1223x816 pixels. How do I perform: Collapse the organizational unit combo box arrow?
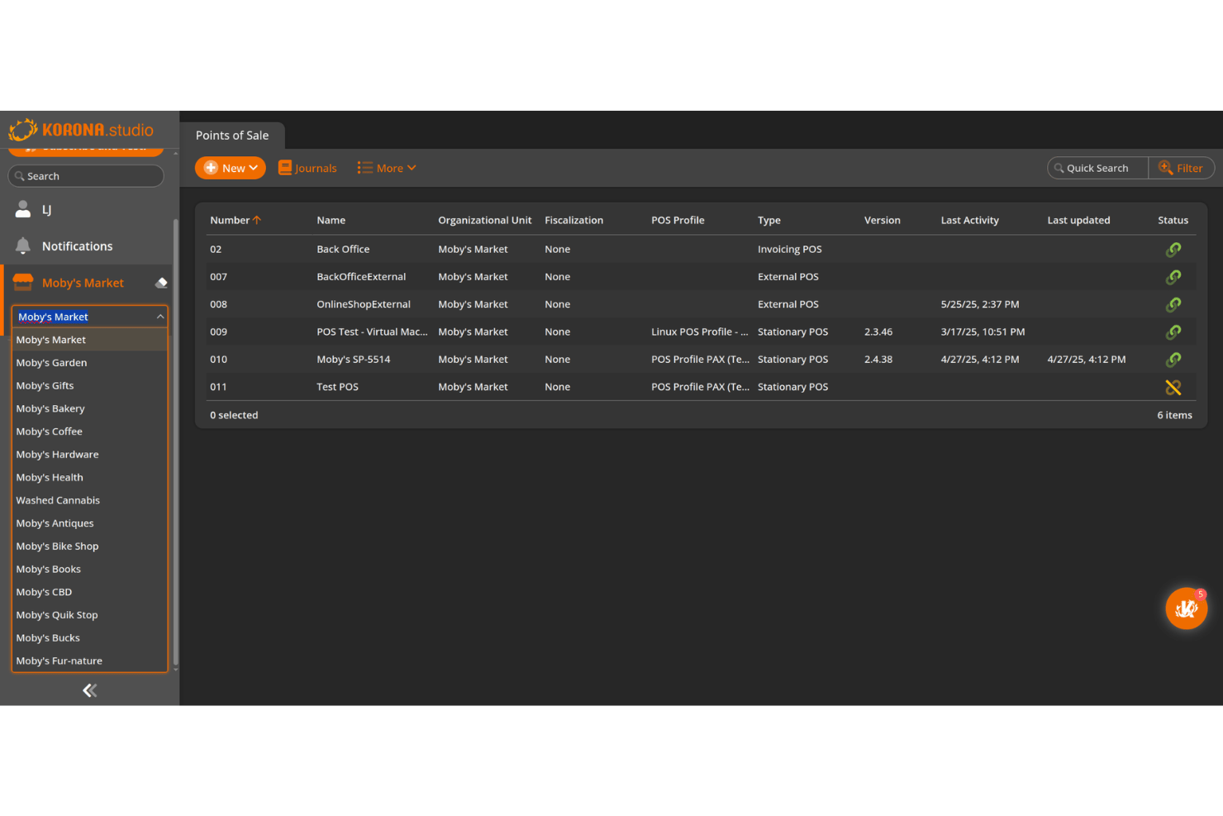[x=160, y=317]
